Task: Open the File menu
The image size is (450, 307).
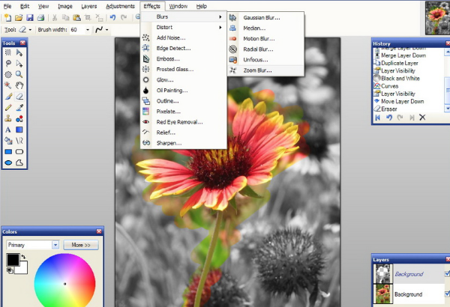Action: pos(7,6)
